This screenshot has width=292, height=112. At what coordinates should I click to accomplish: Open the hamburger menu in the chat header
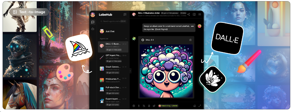200,14
